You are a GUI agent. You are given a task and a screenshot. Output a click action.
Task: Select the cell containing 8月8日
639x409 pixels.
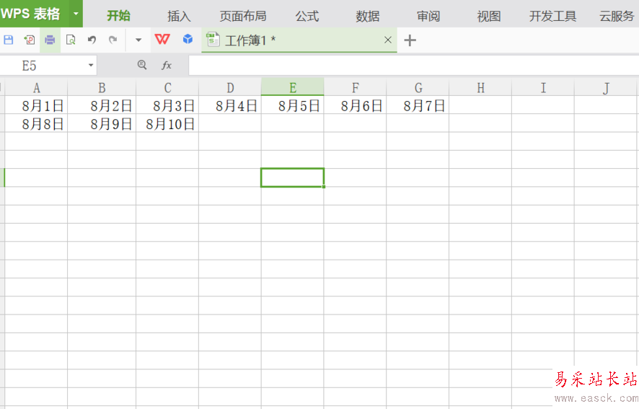pyautogui.click(x=36, y=123)
